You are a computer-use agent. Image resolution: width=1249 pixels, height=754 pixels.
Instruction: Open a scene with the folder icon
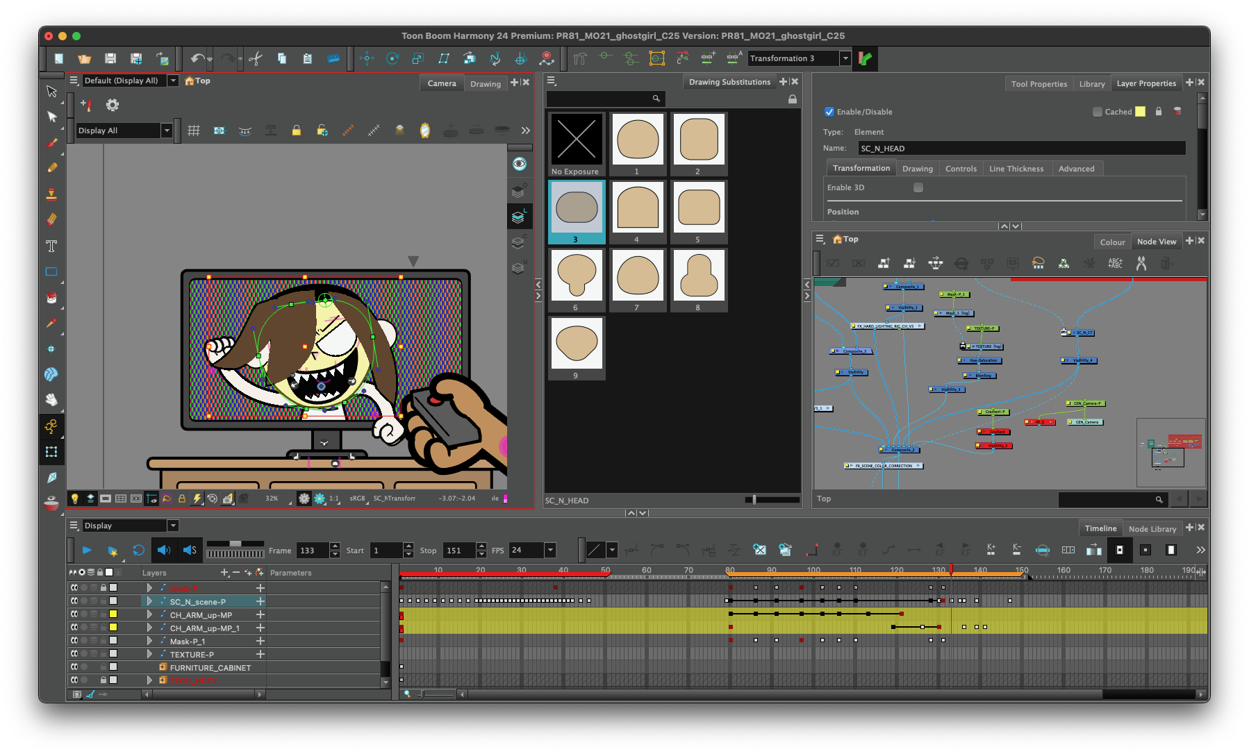(x=84, y=59)
